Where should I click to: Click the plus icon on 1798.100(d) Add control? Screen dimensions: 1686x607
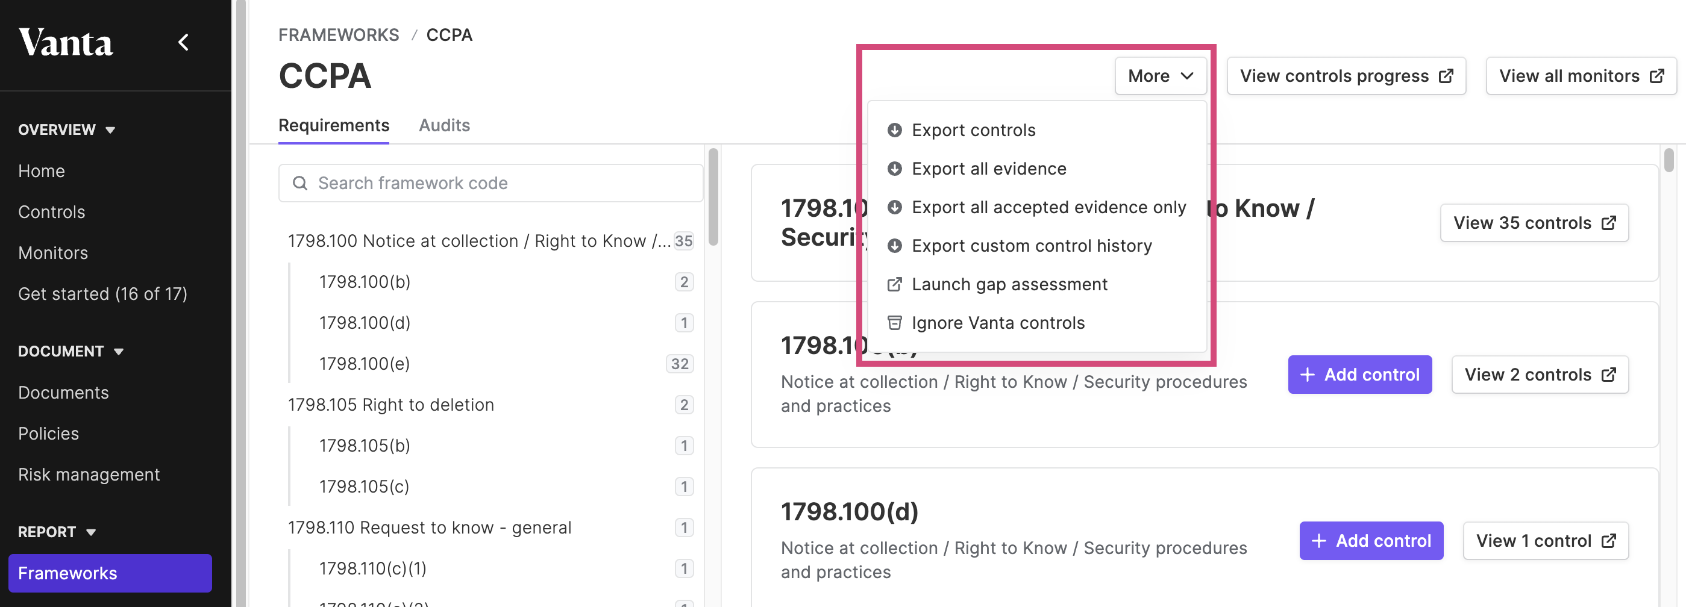tap(1319, 540)
